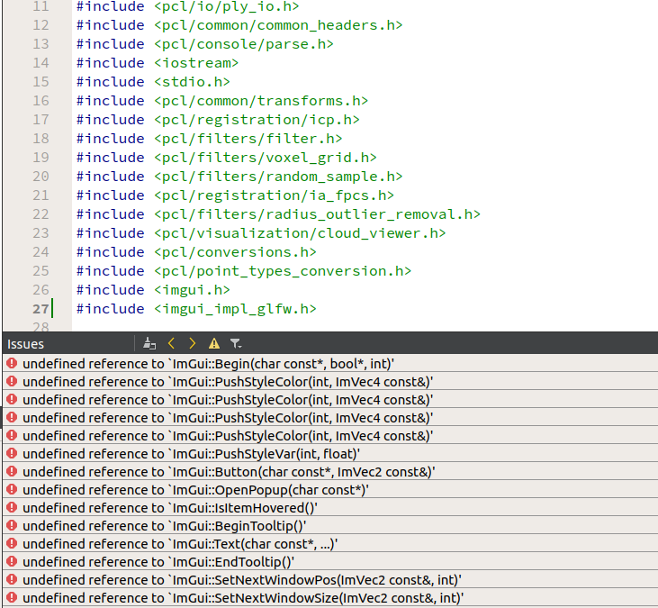Viewport: 658px width, 608px height.
Task: Click the pcl/registration/icp.h include line
Action: coord(218,120)
